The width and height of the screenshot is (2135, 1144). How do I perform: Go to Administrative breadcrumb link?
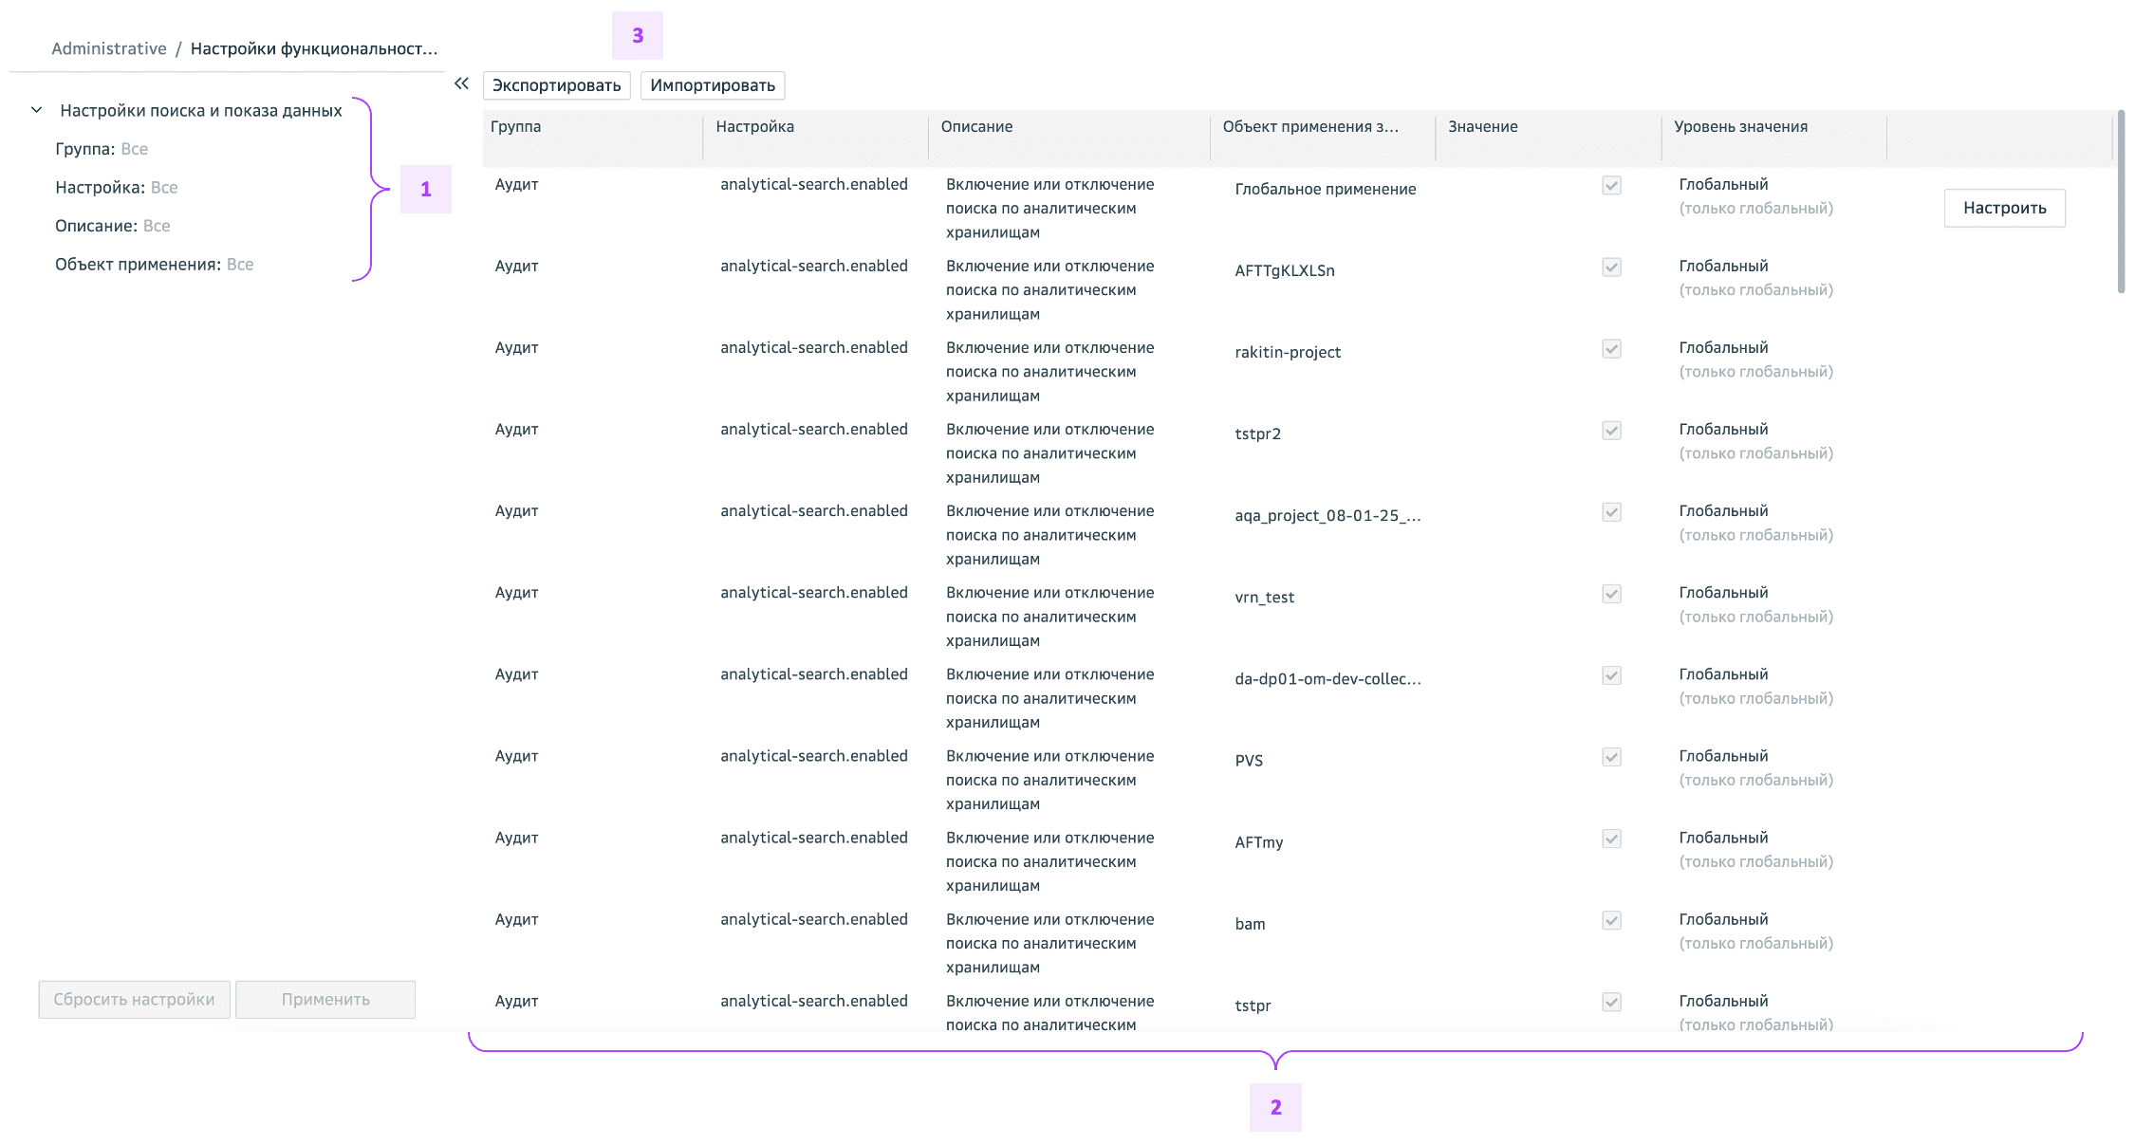coord(109,48)
